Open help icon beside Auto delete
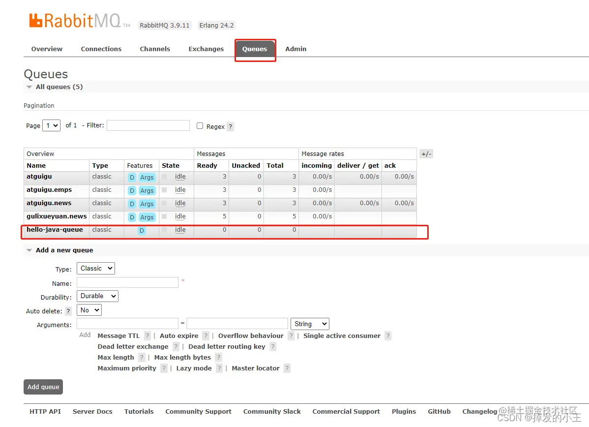 pos(68,311)
